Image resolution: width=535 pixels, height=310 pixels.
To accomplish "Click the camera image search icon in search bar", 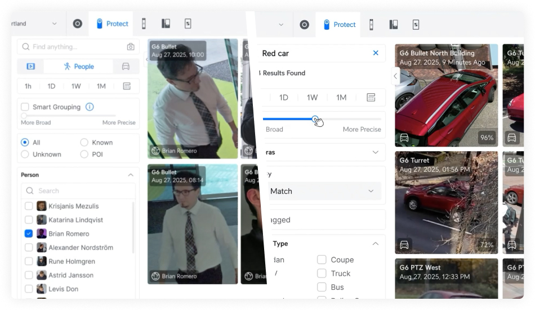I will click(x=131, y=47).
